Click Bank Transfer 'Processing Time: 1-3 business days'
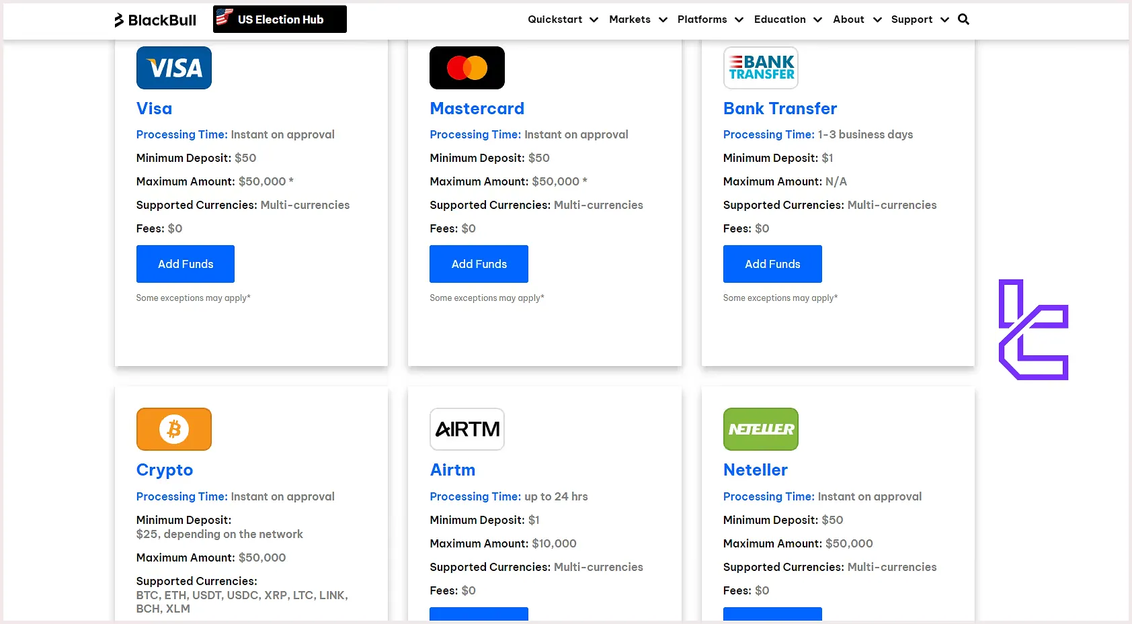The height and width of the screenshot is (624, 1132). point(818,134)
